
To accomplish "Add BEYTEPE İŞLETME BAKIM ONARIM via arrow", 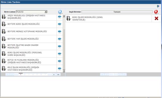I will coord(60,46).
